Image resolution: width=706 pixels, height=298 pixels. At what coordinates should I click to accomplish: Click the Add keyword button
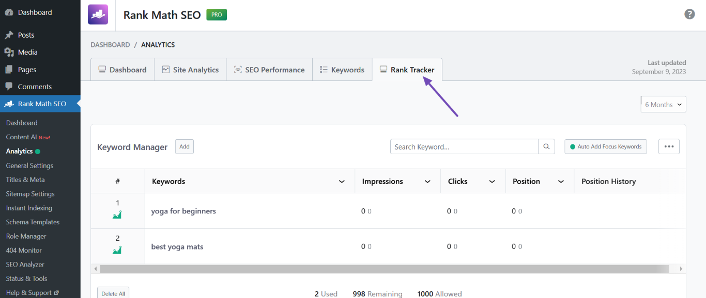(185, 146)
